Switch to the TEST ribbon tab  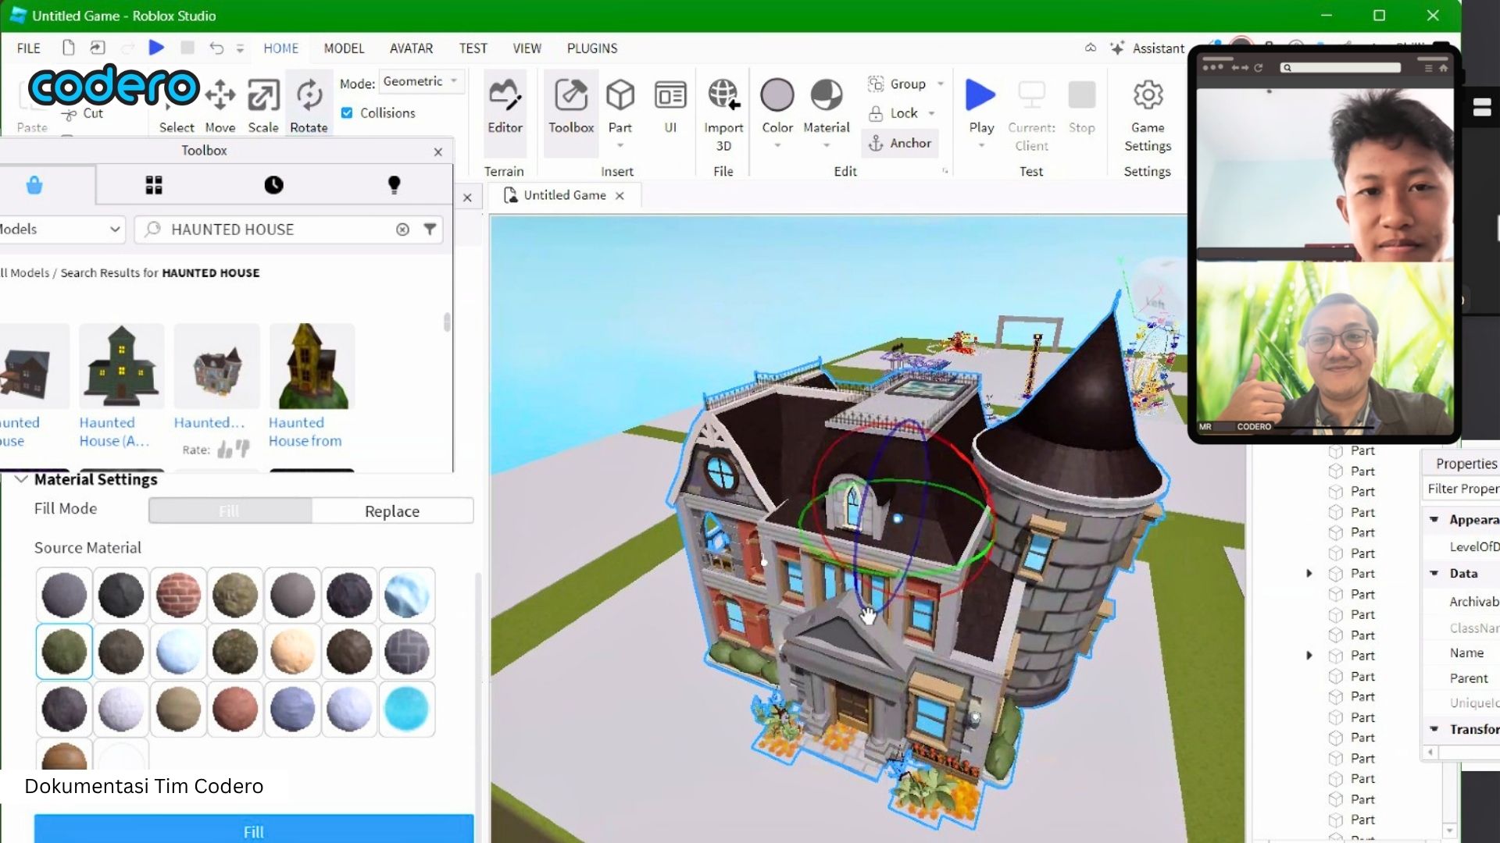473,48
